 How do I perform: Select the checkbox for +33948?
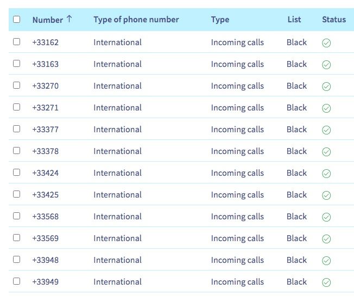point(17,260)
